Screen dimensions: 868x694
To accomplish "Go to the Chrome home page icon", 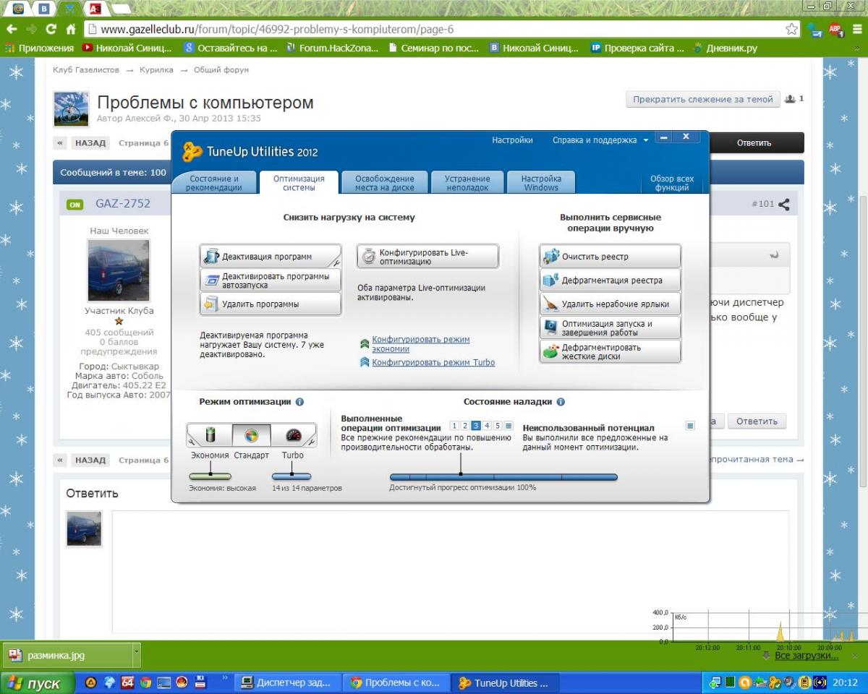I will (71, 30).
